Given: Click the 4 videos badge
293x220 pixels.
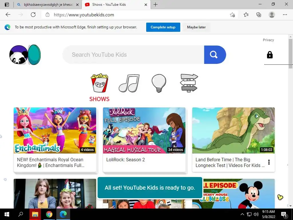Looking at the screenshot, I should [x=87, y=150].
